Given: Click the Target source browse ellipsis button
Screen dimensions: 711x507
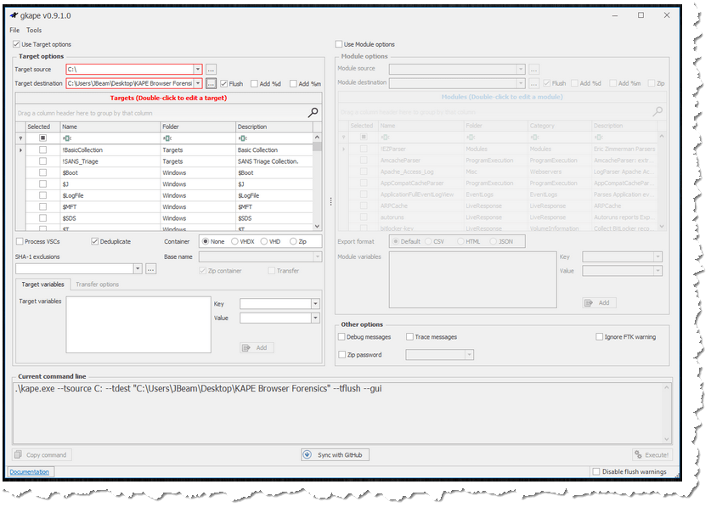Looking at the screenshot, I should 211,69.
